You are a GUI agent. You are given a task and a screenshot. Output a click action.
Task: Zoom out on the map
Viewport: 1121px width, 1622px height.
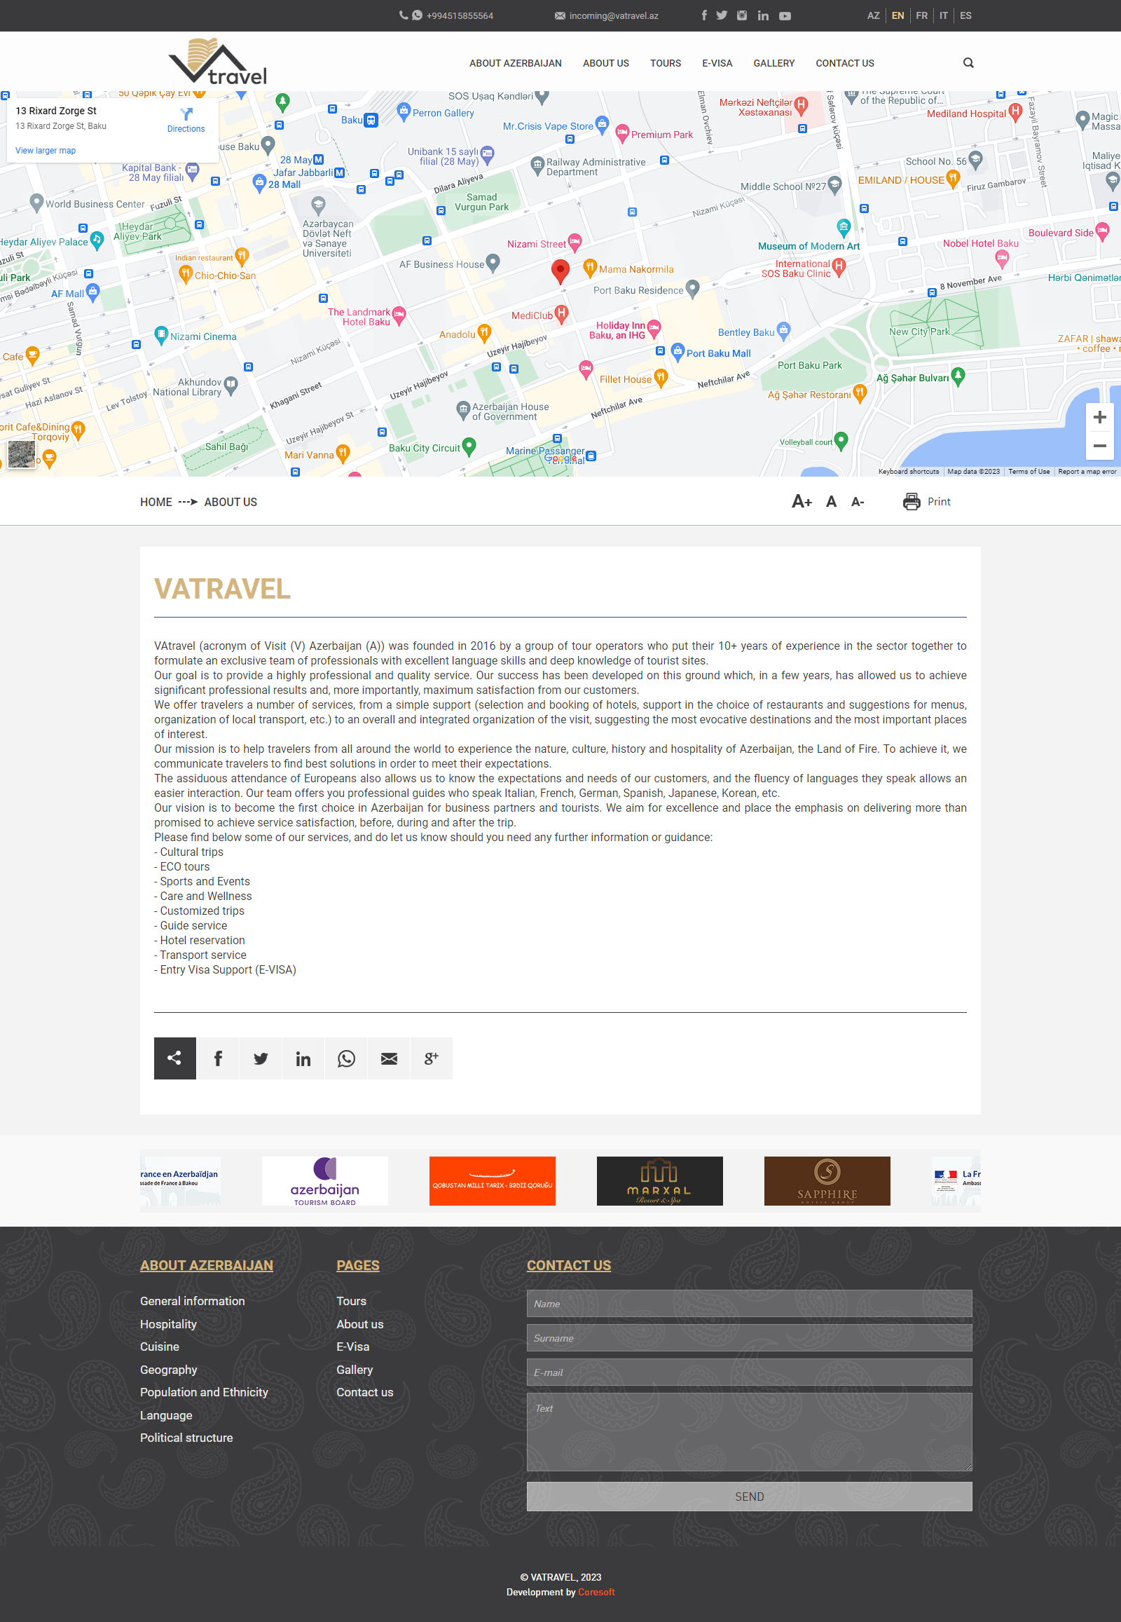1099,447
